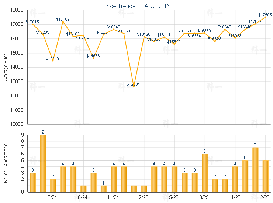Click the $17189 price data point
The image size is (273, 203).
click(x=63, y=21)
